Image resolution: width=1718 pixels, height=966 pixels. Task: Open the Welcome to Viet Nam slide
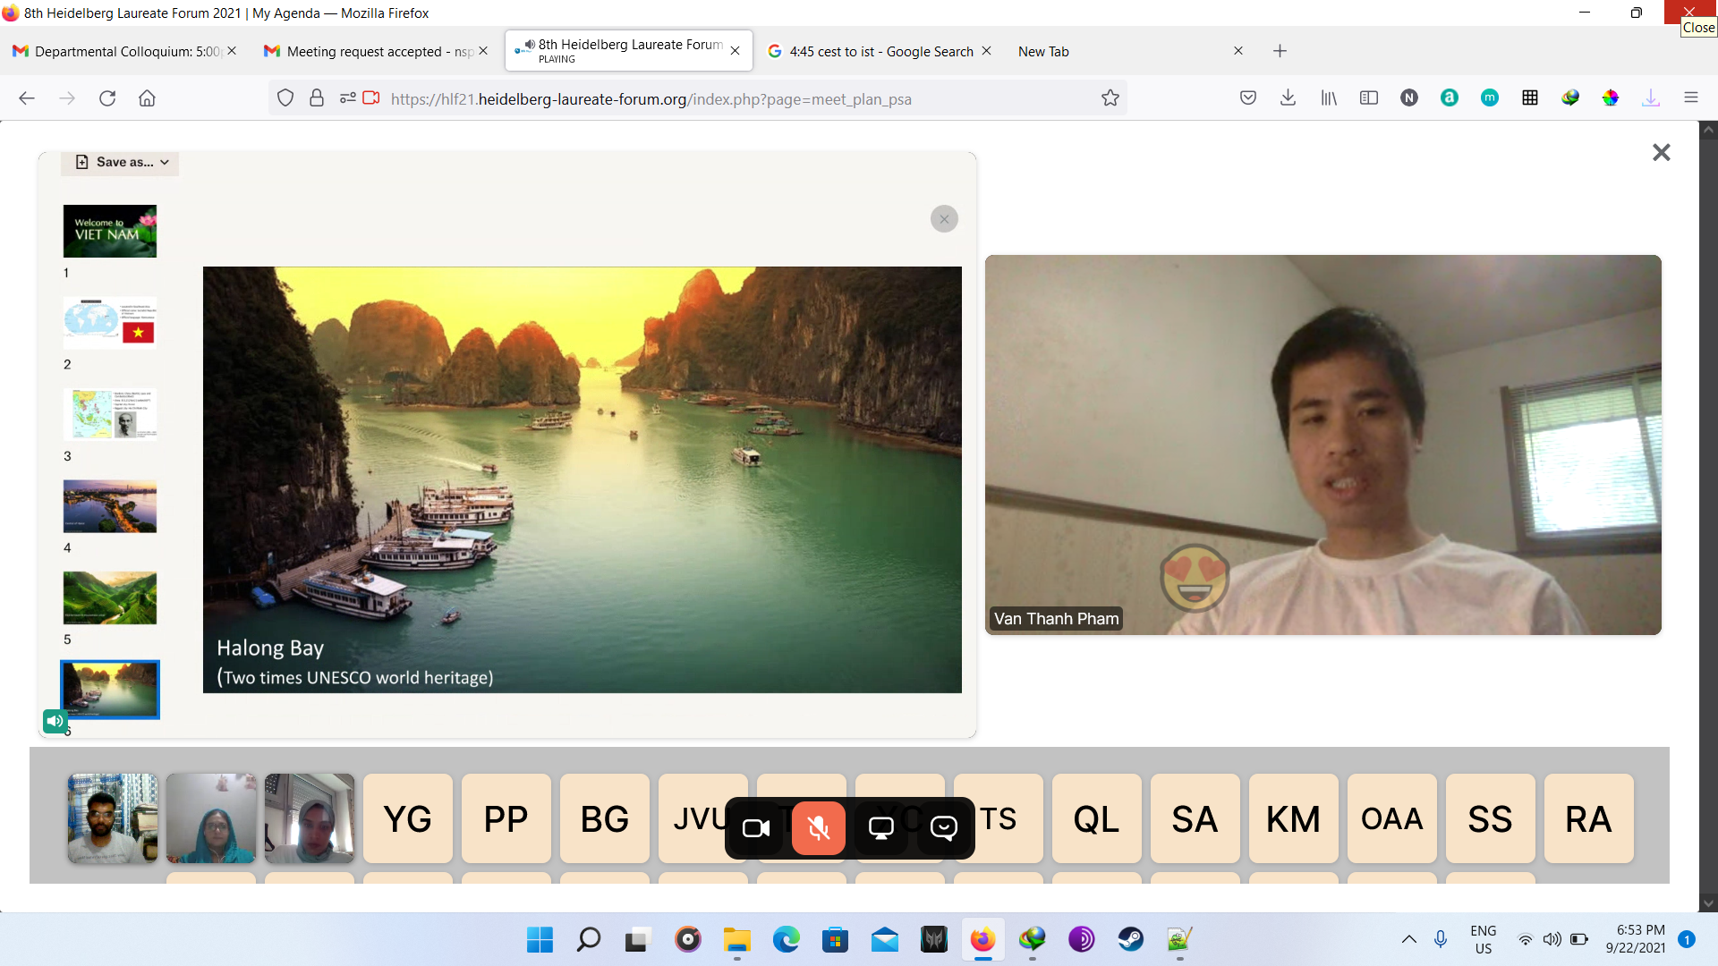[110, 232]
